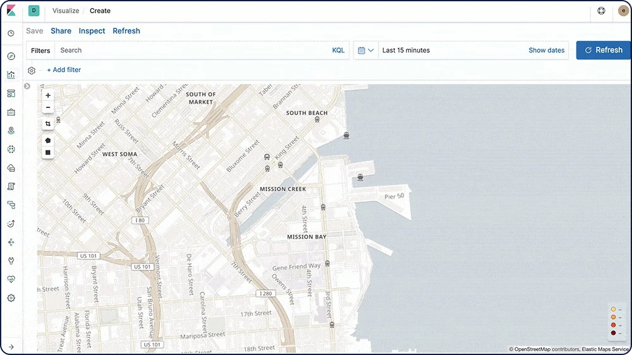This screenshot has width=632, height=355.
Task: Click the Save menu item
Action: [35, 31]
